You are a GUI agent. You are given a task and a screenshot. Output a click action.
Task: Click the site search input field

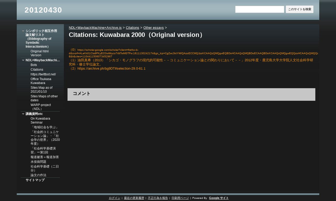(260, 9)
